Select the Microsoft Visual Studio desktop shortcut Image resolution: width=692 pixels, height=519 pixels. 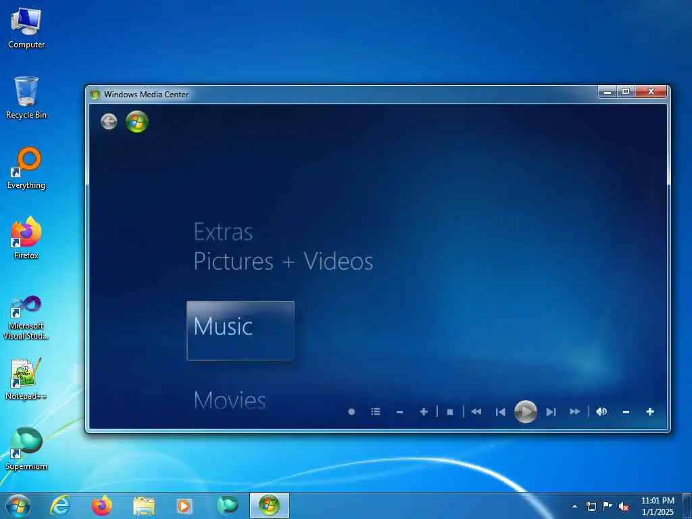26,318
